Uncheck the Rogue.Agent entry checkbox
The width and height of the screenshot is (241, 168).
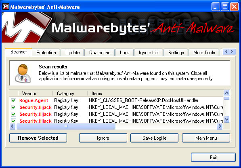(x=14, y=100)
